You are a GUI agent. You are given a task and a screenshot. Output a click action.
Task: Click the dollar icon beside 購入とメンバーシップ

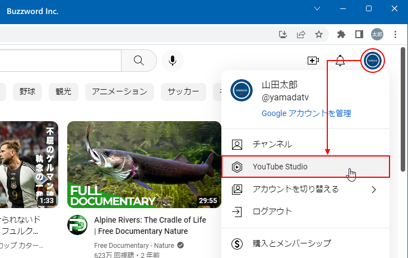click(x=237, y=244)
